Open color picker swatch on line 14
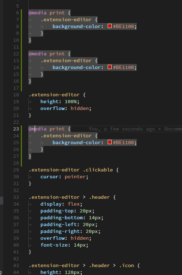The height and width of the screenshot is (275, 182). click(109, 67)
